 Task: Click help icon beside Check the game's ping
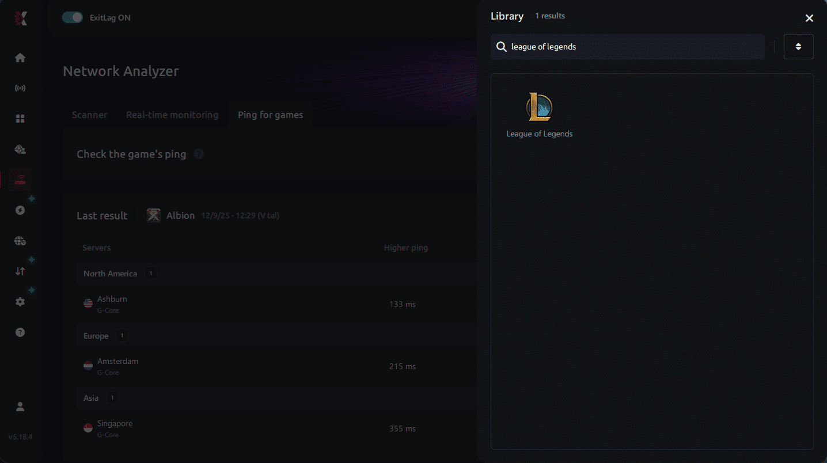[x=199, y=154]
